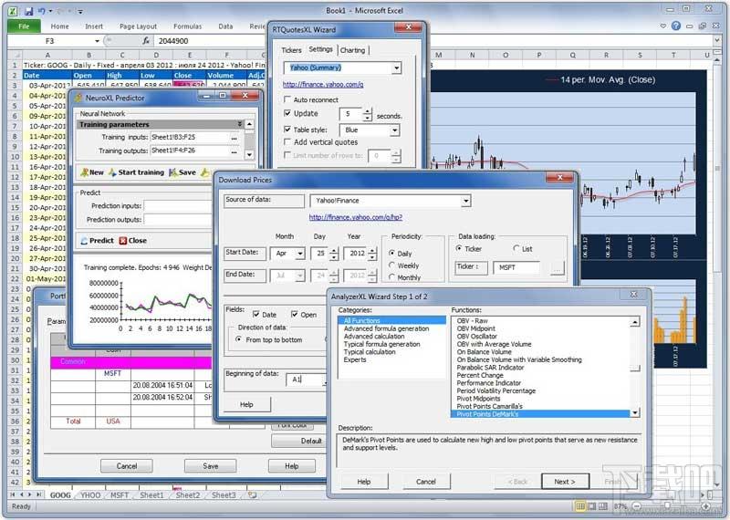
Task: Check Add vertical quotes option
Action: [x=287, y=142]
